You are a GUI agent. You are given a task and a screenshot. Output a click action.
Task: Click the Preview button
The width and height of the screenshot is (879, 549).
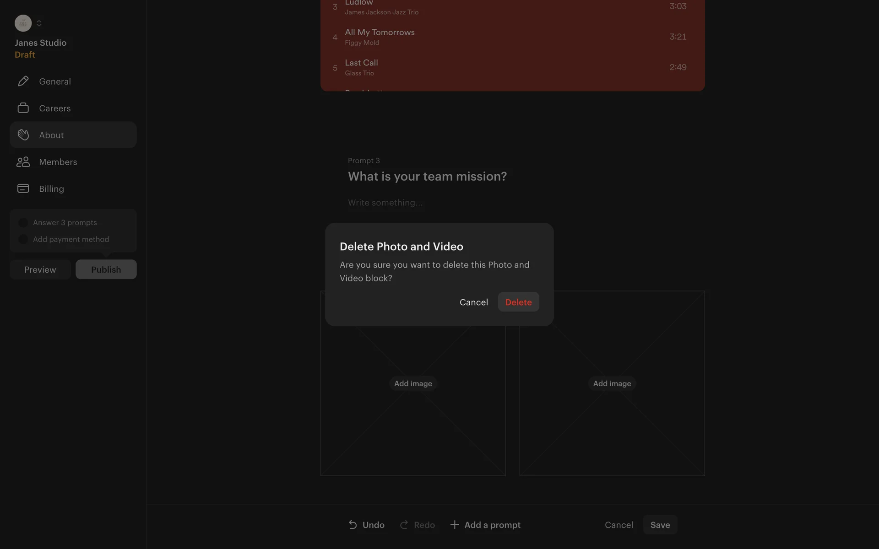(40, 269)
